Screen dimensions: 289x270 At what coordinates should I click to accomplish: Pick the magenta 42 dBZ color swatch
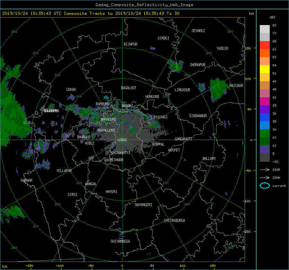pyautogui.click(x=265, y=101)
